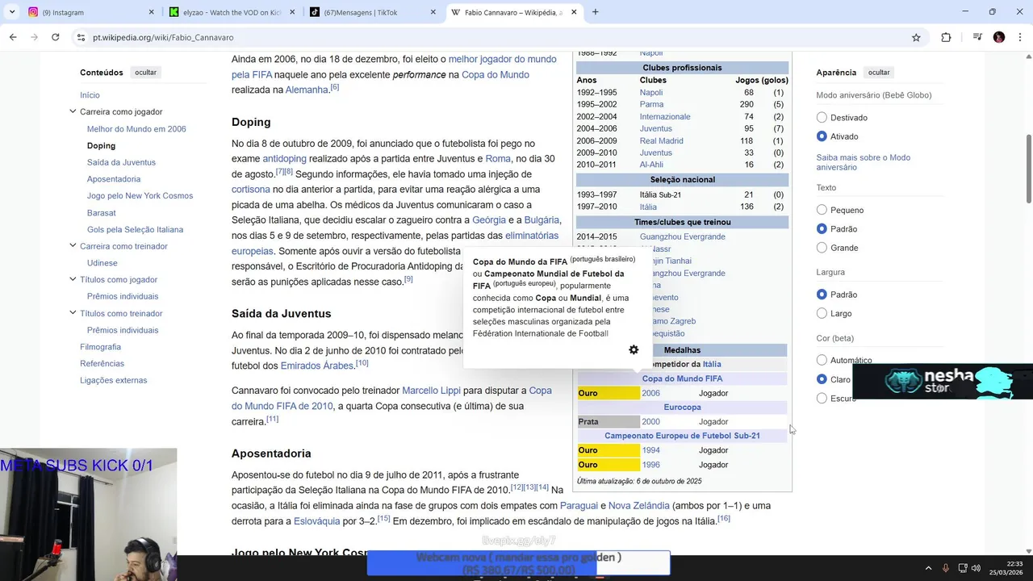1033x581 pixels.
Task: Set width to Padrão
Action: 822,295
